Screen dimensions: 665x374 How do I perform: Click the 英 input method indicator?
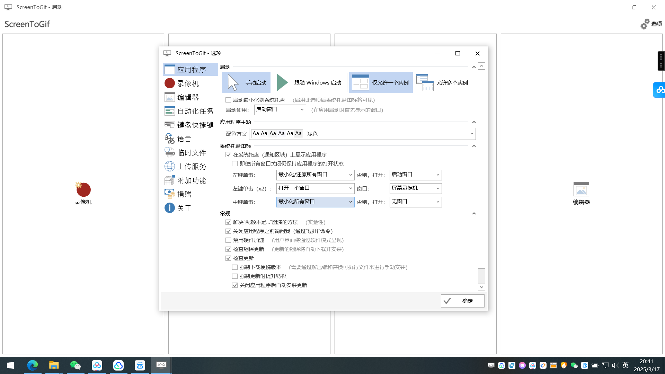click(x=626, y=365)
